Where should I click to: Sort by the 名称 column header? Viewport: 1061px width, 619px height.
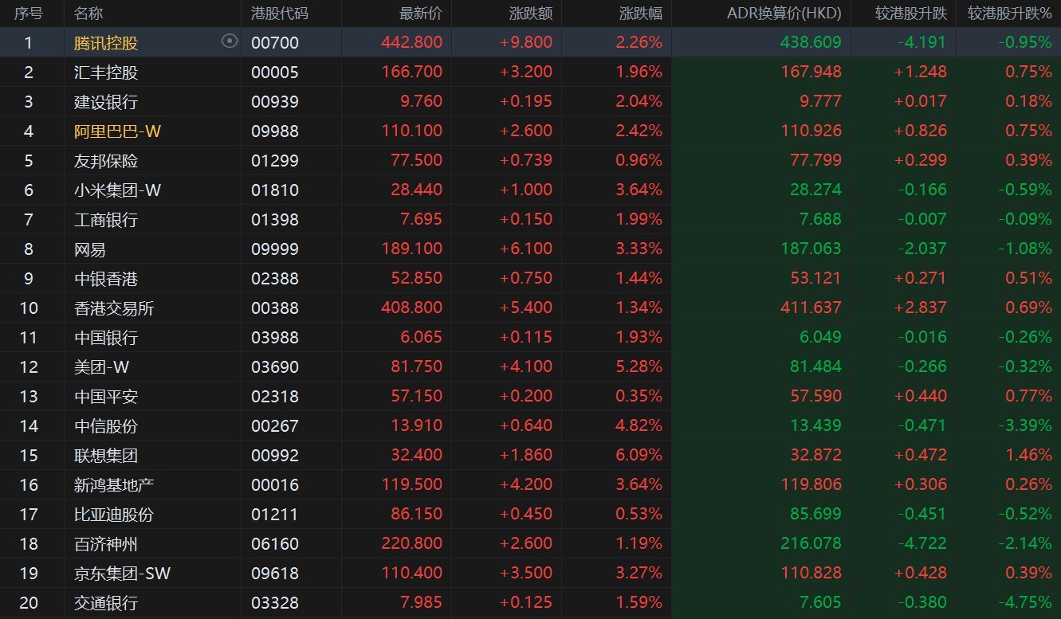click(88, 14)
